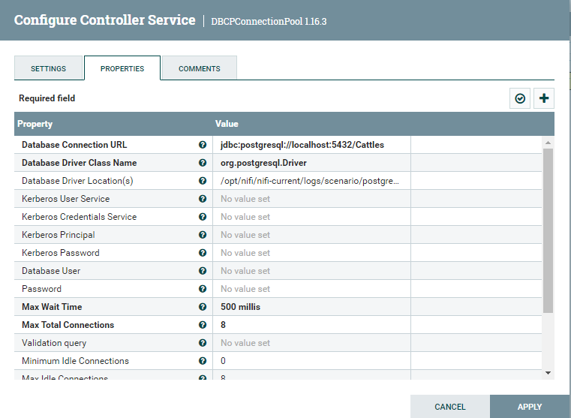The image size is (571, 418).
Task: Click the scrollbar up arrow in properties table
Action: [548, 143]
